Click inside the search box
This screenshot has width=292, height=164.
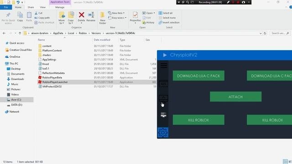[x=280, y=33]
